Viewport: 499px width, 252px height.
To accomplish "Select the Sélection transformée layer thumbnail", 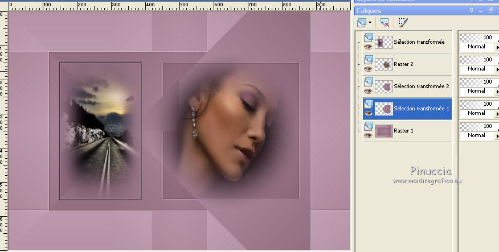I will tap(384, 42).
